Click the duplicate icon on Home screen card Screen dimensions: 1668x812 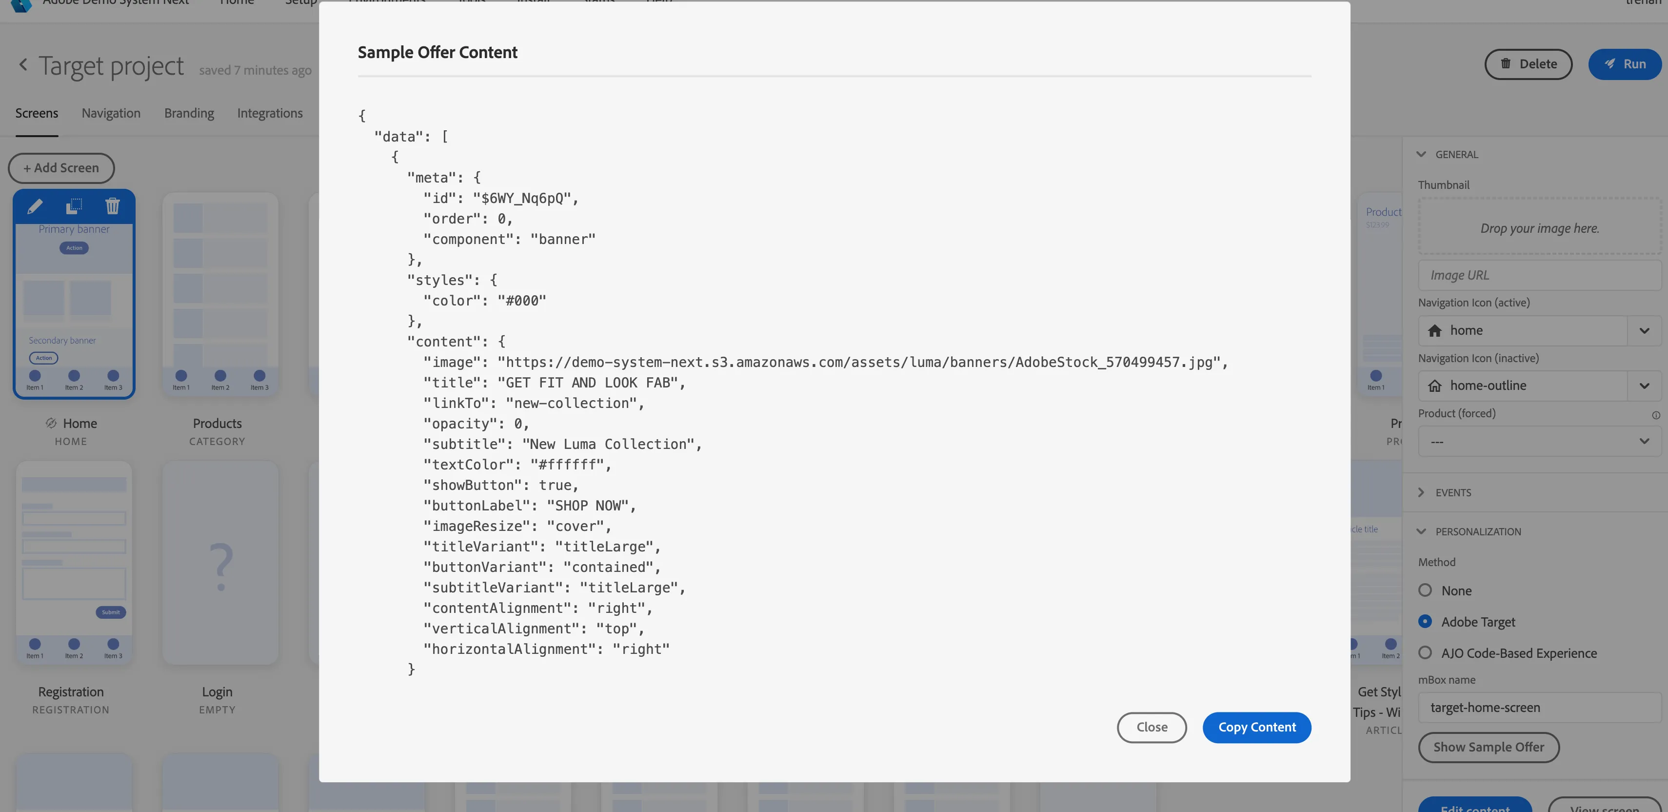coord(75,206)
